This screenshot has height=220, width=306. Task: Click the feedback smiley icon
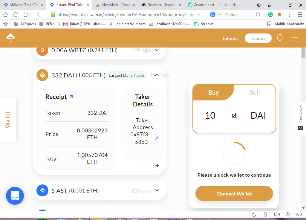[300, 128]
